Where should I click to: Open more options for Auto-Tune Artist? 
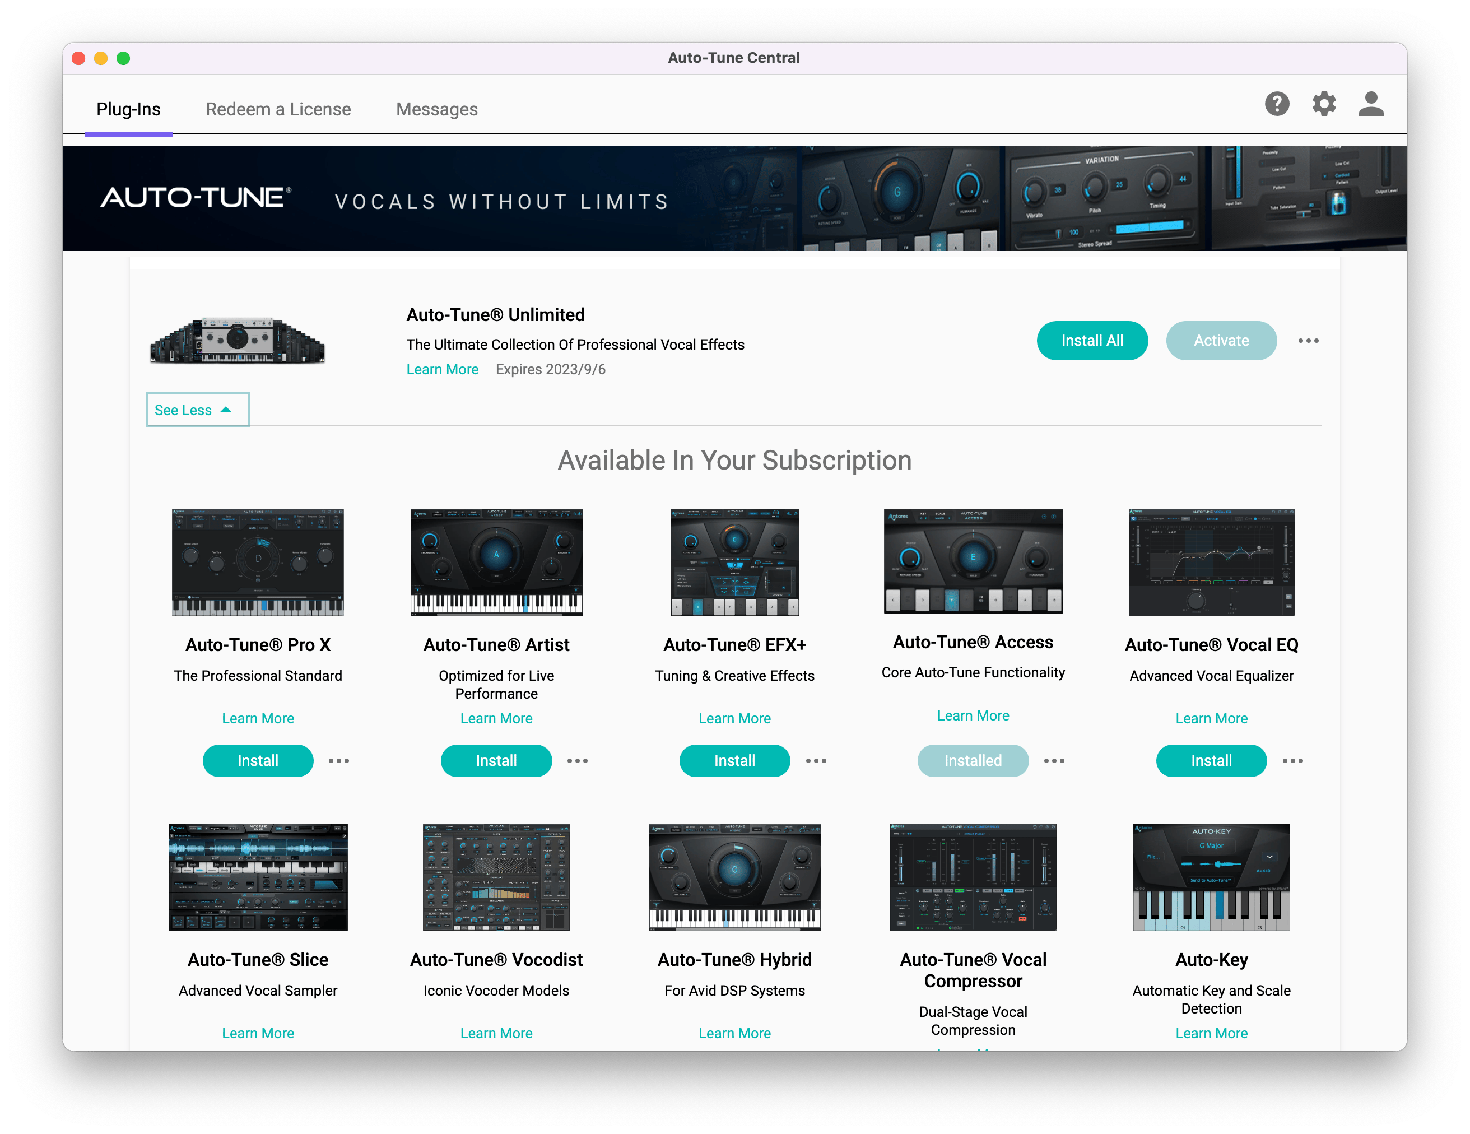[x=577, y=760]
